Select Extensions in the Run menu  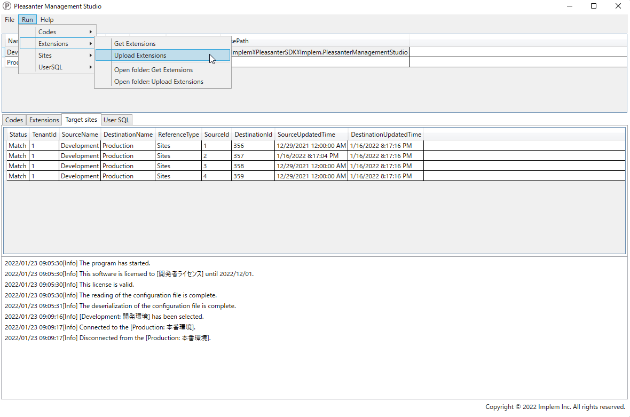pyautogui.click(x=58, y=43)
